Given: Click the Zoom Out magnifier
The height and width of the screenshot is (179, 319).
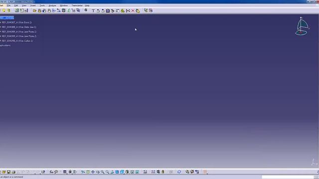Looking at the screenshot, I should [108, 172].
